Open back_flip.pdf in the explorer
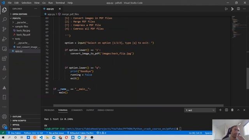 25,35
